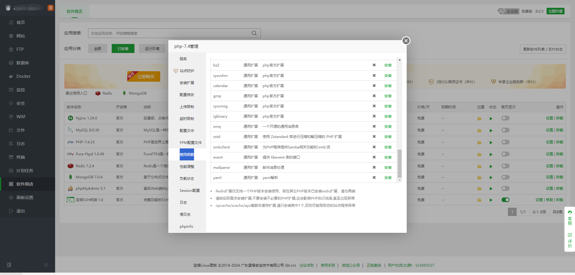Click the green status play icon for MySQL row
This screenshot has height=275, width=575.
click(x=491, y=130)
